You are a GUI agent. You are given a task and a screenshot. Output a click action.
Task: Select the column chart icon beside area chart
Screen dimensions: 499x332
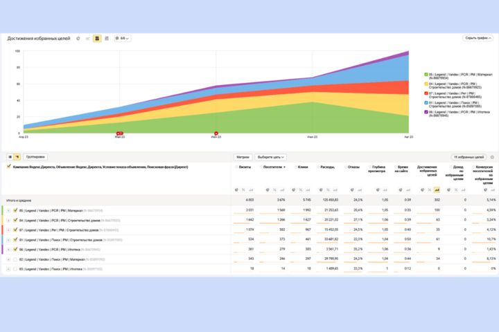coord(107,39)
